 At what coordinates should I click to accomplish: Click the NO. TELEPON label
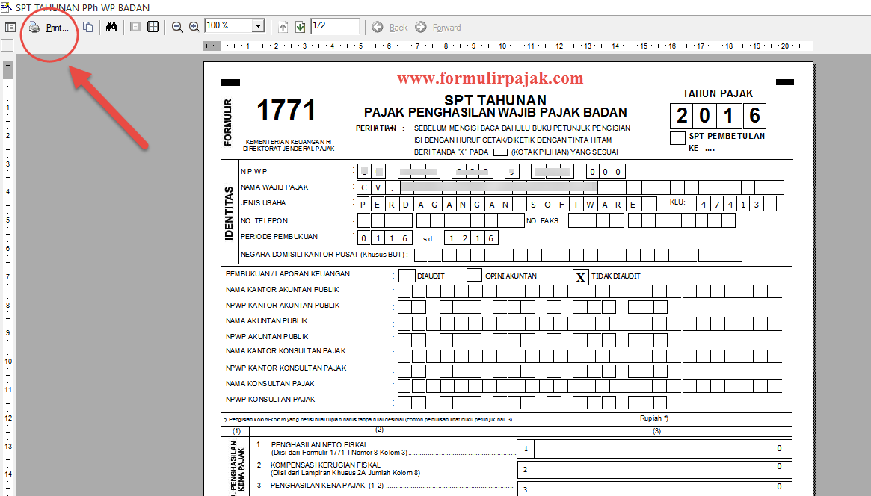265,221
